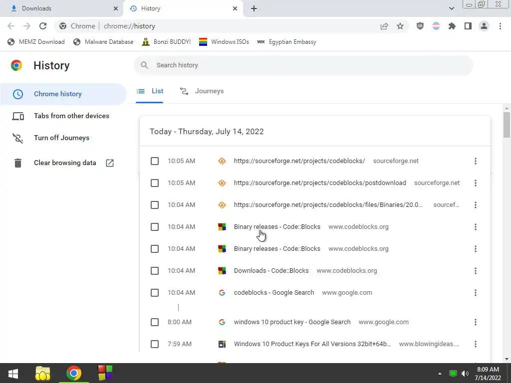511x383 pixels.
Task: Switch to the Downloads tab
Action: (62, 8)
